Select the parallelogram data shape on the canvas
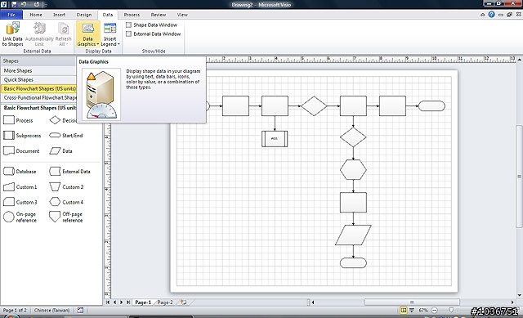The image size is (523, 318). [x=353, y=235]
